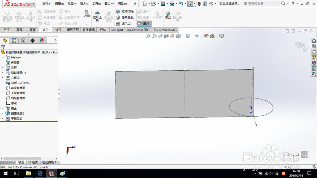Open the Windows Start menu
Viewport: 317px width, 178px height.
coord(5,173)
